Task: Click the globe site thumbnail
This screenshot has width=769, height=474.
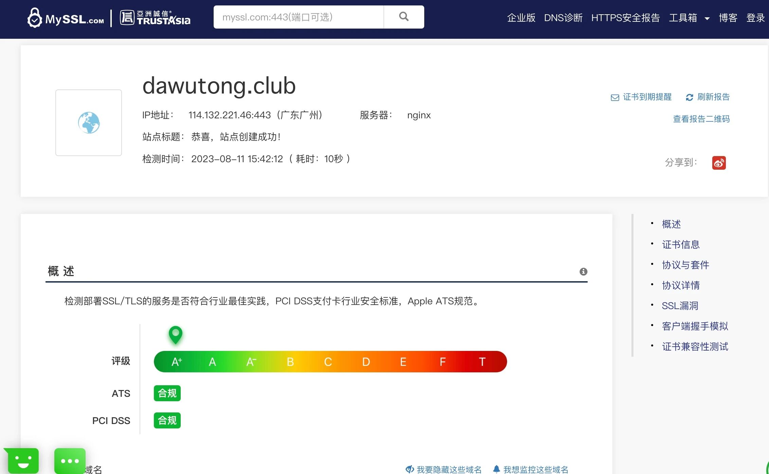Action: pyautogui.click(x=89, y=123)
